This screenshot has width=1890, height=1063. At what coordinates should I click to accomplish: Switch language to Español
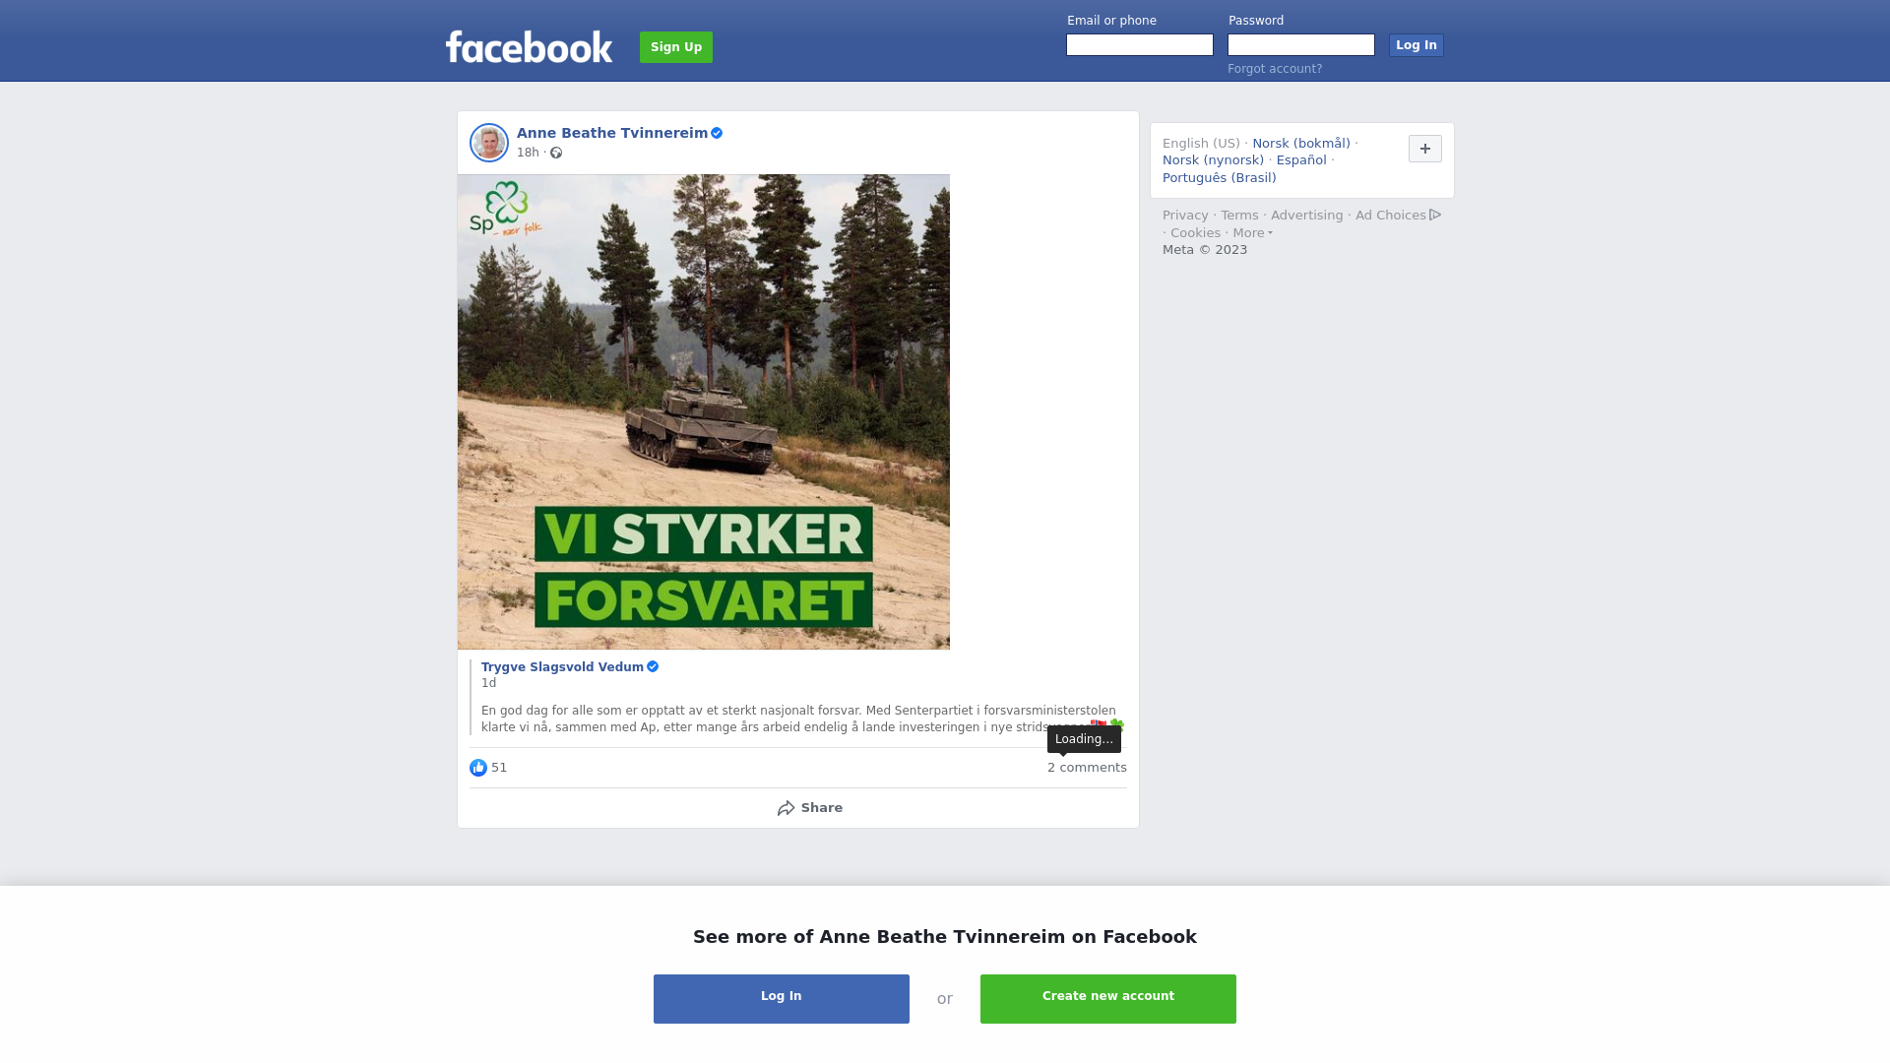click(x=1301, y=160)
